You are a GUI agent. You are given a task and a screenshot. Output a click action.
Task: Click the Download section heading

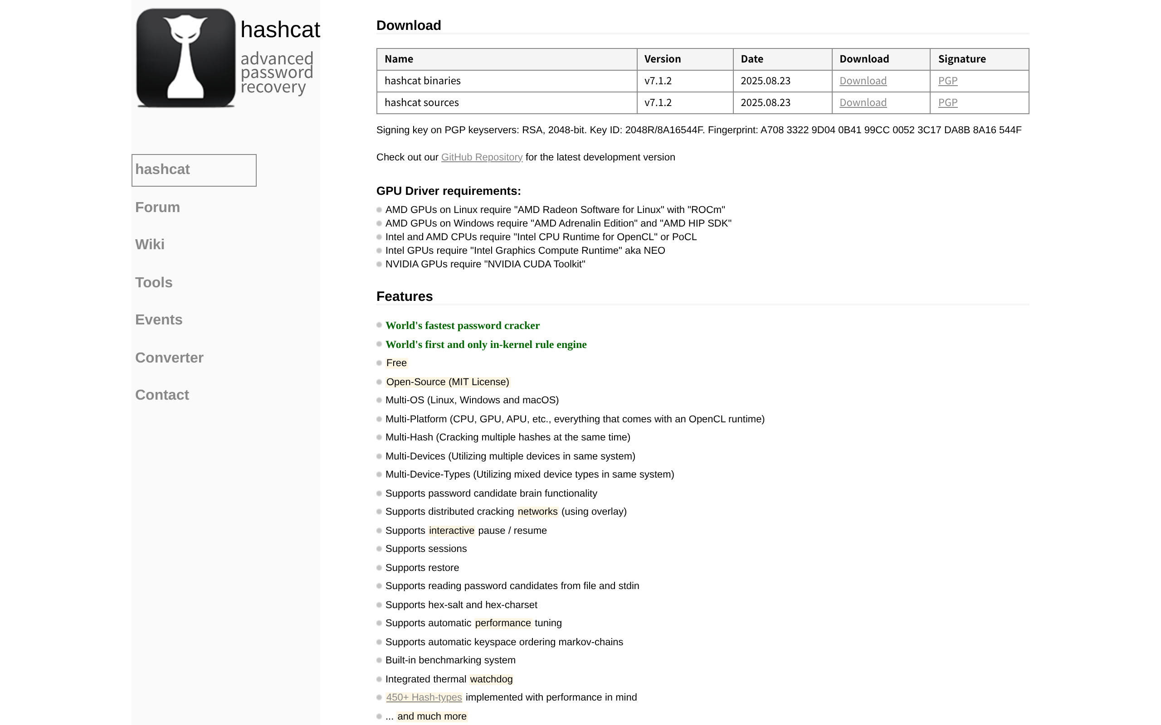pos(408,25)
